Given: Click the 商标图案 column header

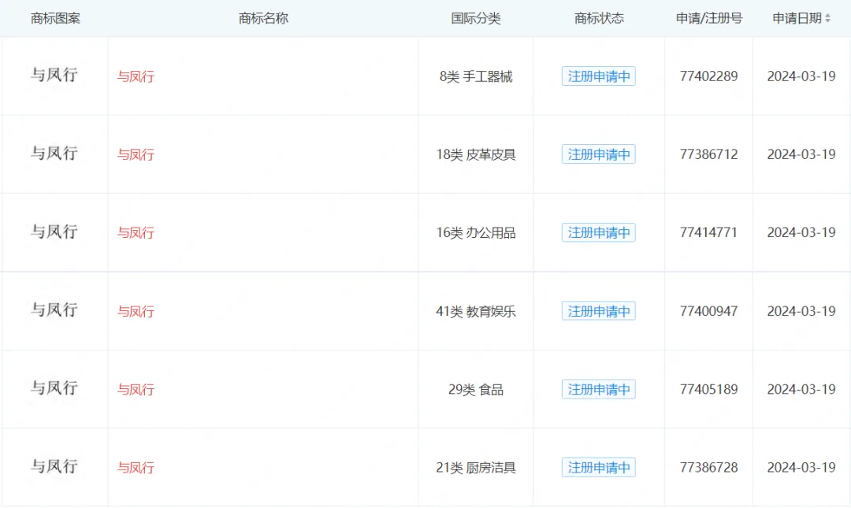Looking at the screenshot, I should [x=55, y=18].
